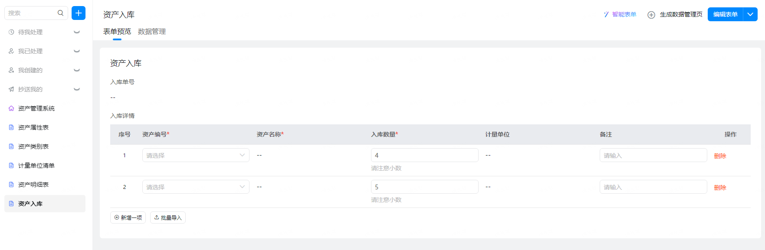765x250 pixels.
Task: Toggle the eye icon for 待我处理
Action: (77, 32)
